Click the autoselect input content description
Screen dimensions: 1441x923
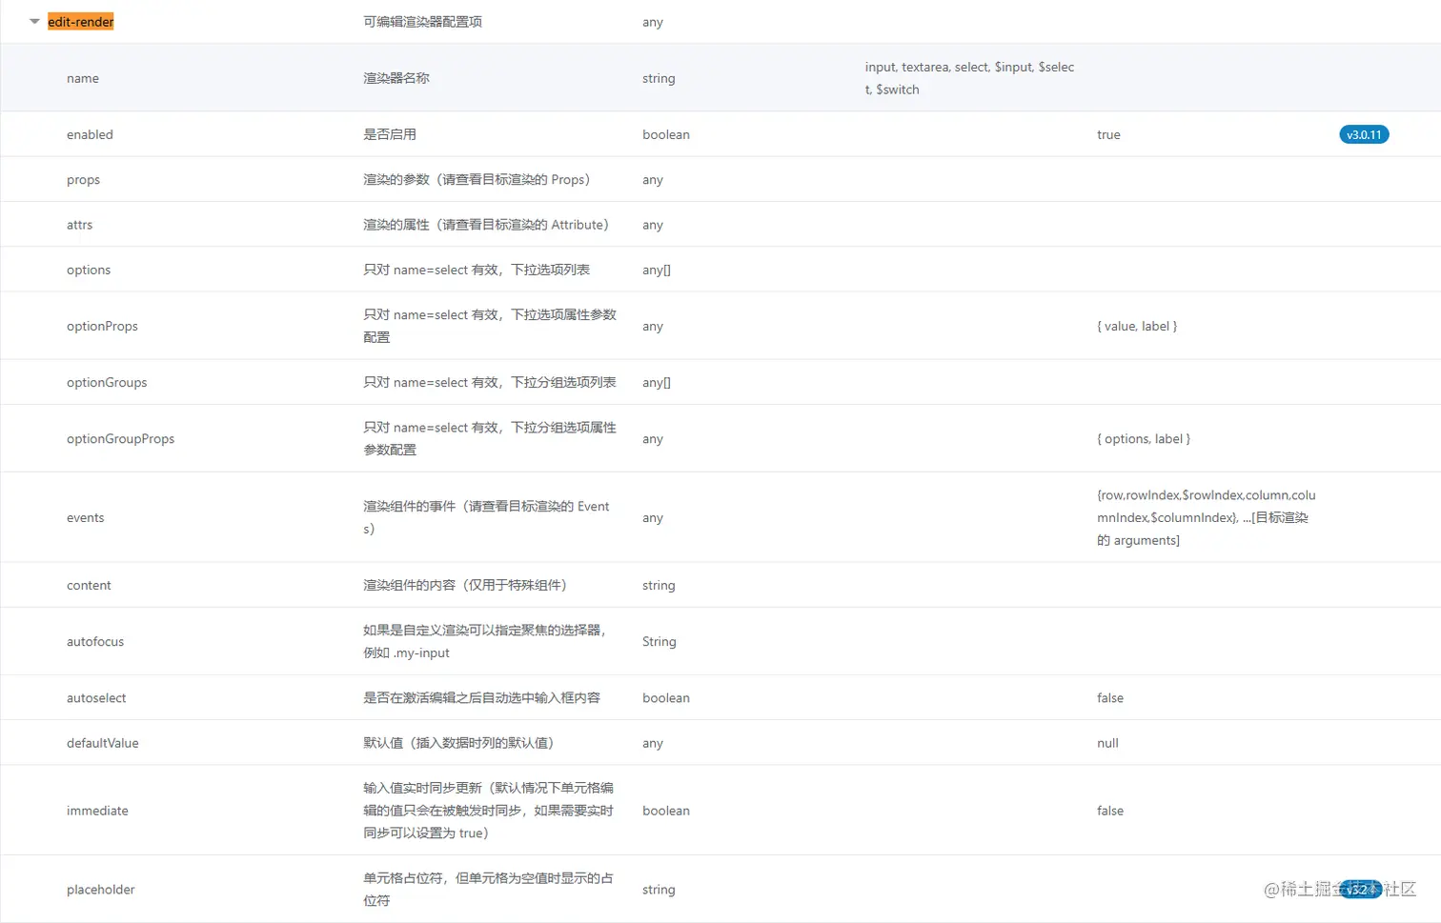[481, 697]
